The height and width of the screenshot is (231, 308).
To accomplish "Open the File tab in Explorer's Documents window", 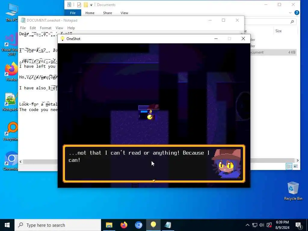I will [73, 13].
